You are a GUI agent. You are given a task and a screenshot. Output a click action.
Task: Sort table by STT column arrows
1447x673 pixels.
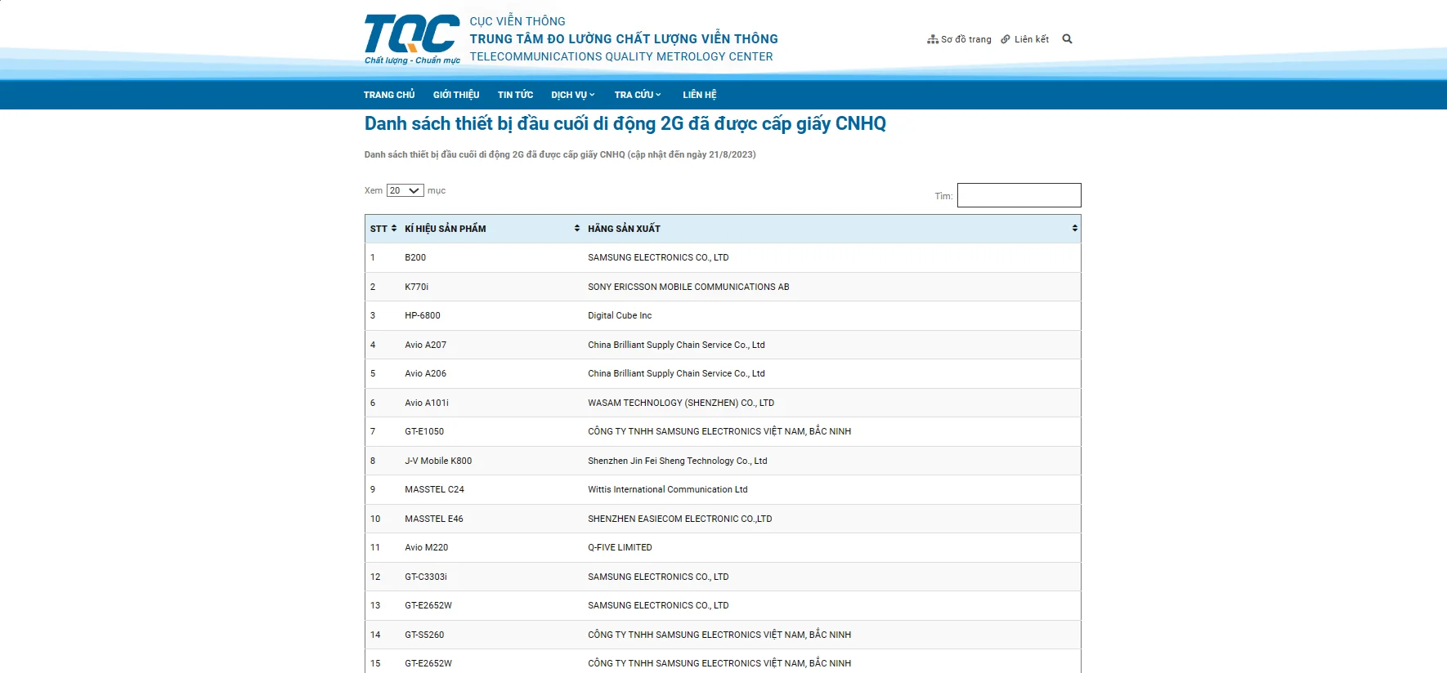[394, 229]
